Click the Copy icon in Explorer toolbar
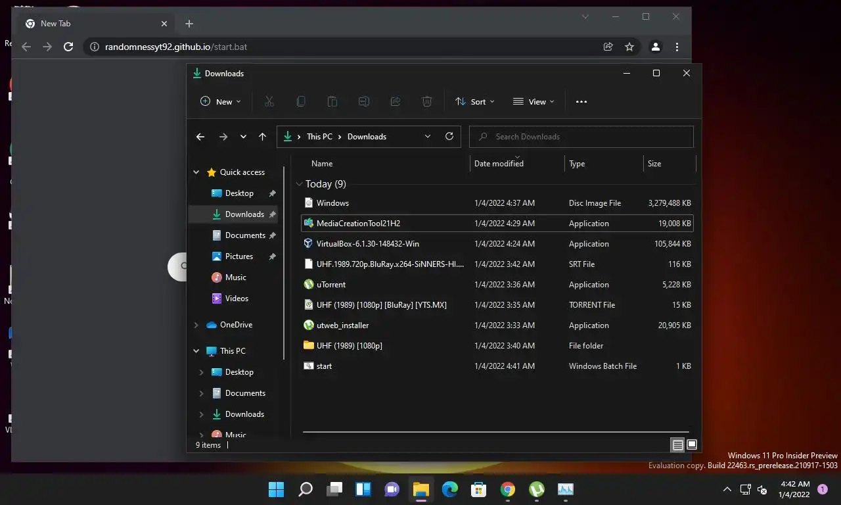Screen dimensions: 841x505 pyautogui.click(x=300, y=101)
